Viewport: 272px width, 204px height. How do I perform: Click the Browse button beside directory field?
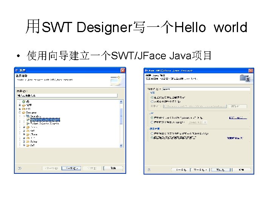(x=237, y=106)
